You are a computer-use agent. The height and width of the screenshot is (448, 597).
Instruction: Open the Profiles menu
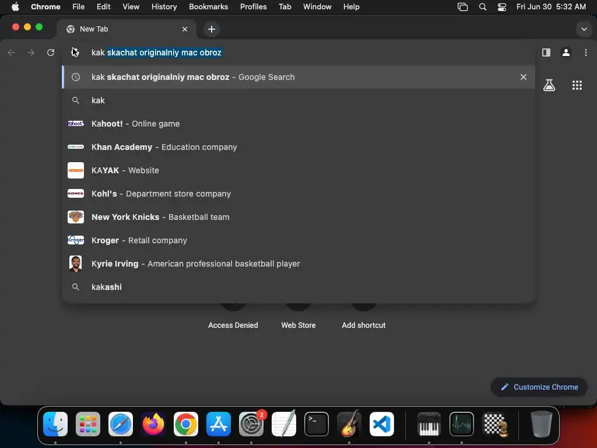tap(253, 6)
